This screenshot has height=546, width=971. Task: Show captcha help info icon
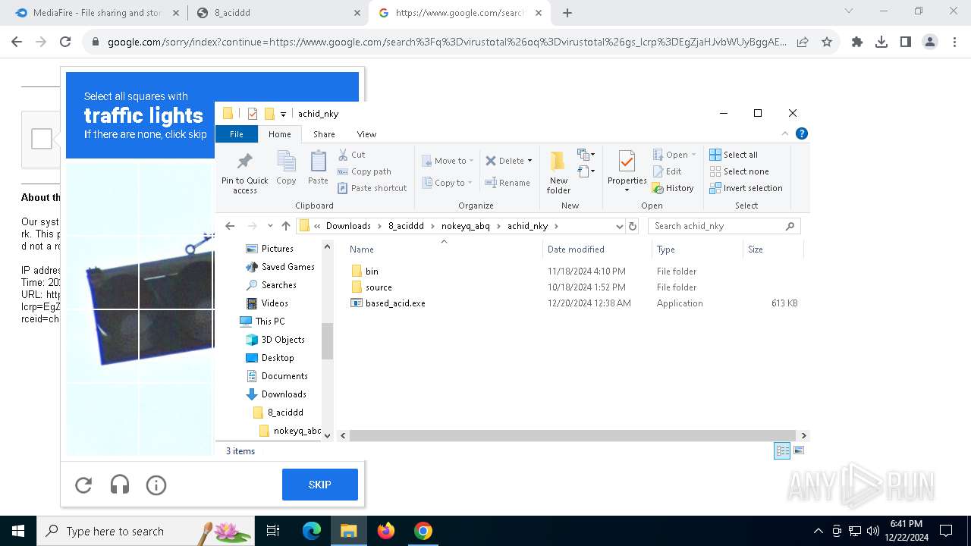[156, 485]
